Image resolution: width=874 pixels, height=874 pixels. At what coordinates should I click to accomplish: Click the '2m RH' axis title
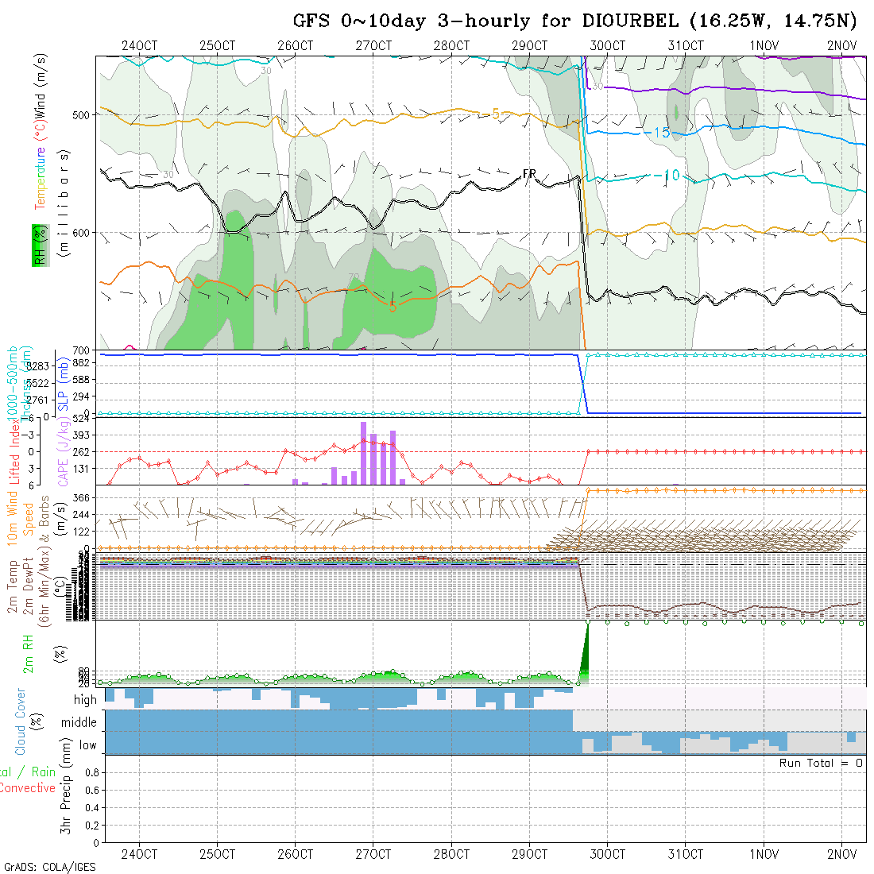tap(28, 652)
